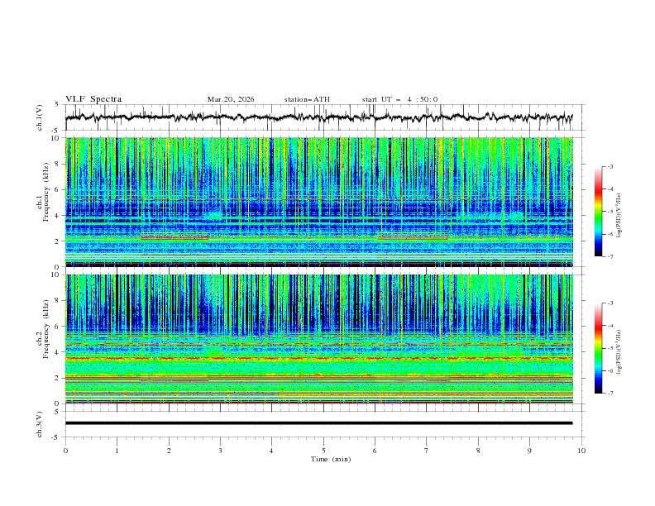Click the ch.1 spectrogram panel
The height and width of the screenshot is (506, 655).
[318, 202]
